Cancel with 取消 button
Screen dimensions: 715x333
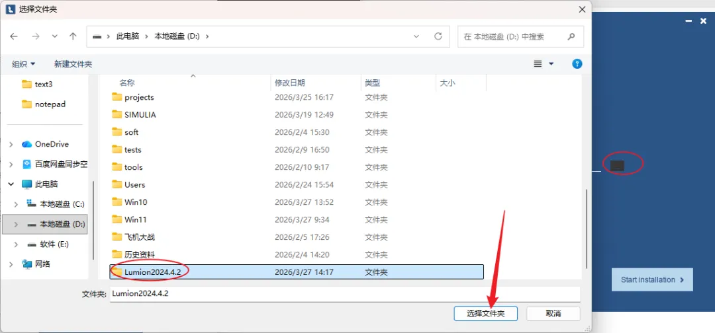click(553, 313)
